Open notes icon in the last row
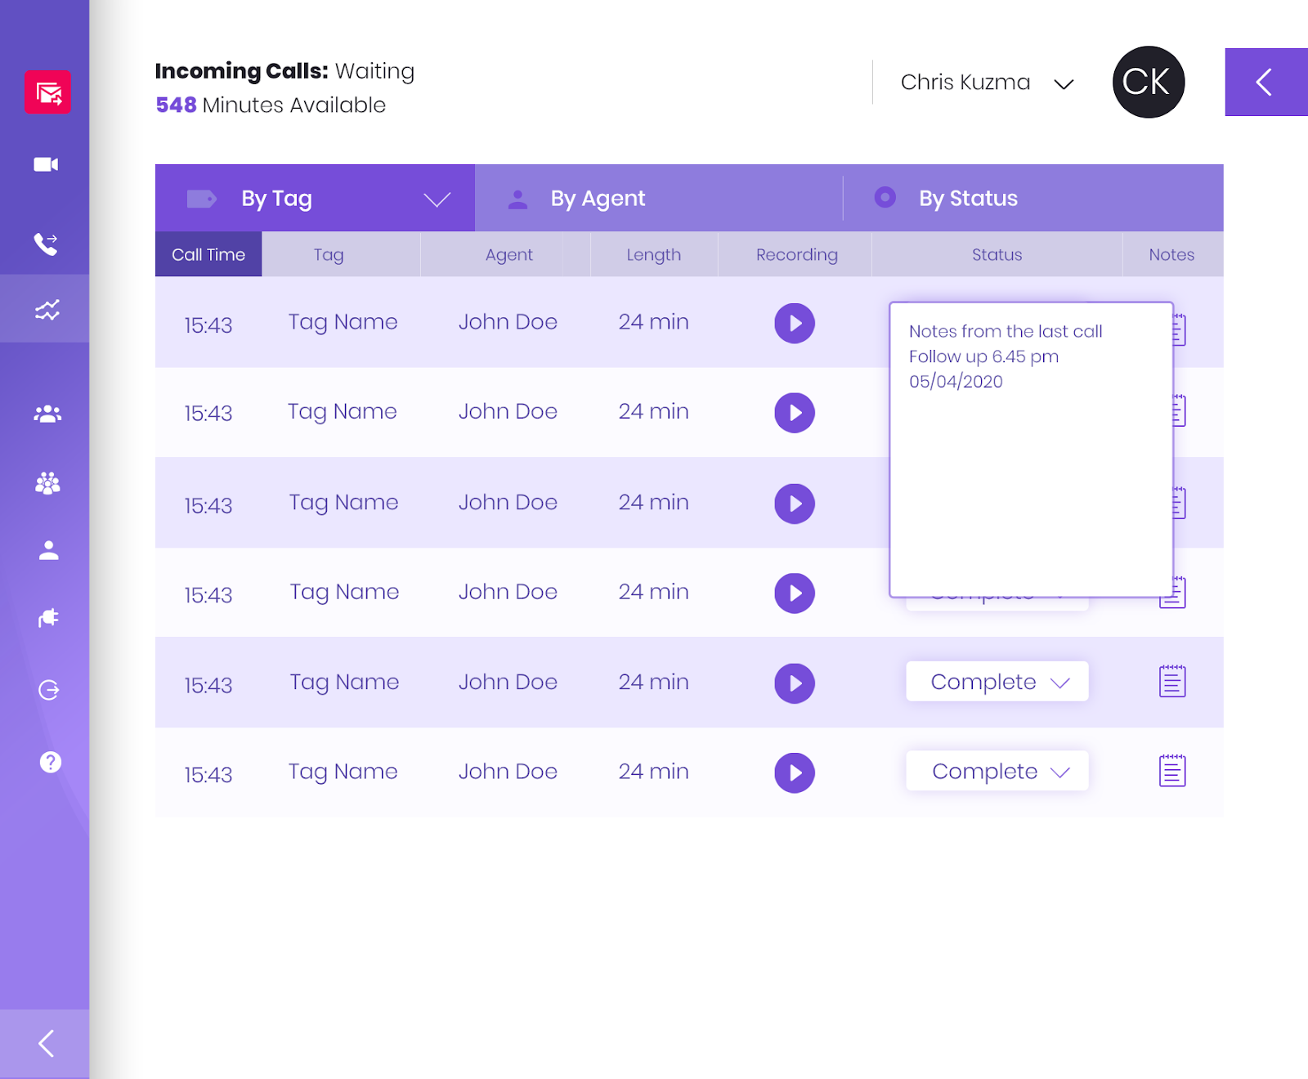The width and height of the screenshot is (1308, 1079). [1171, 771]
